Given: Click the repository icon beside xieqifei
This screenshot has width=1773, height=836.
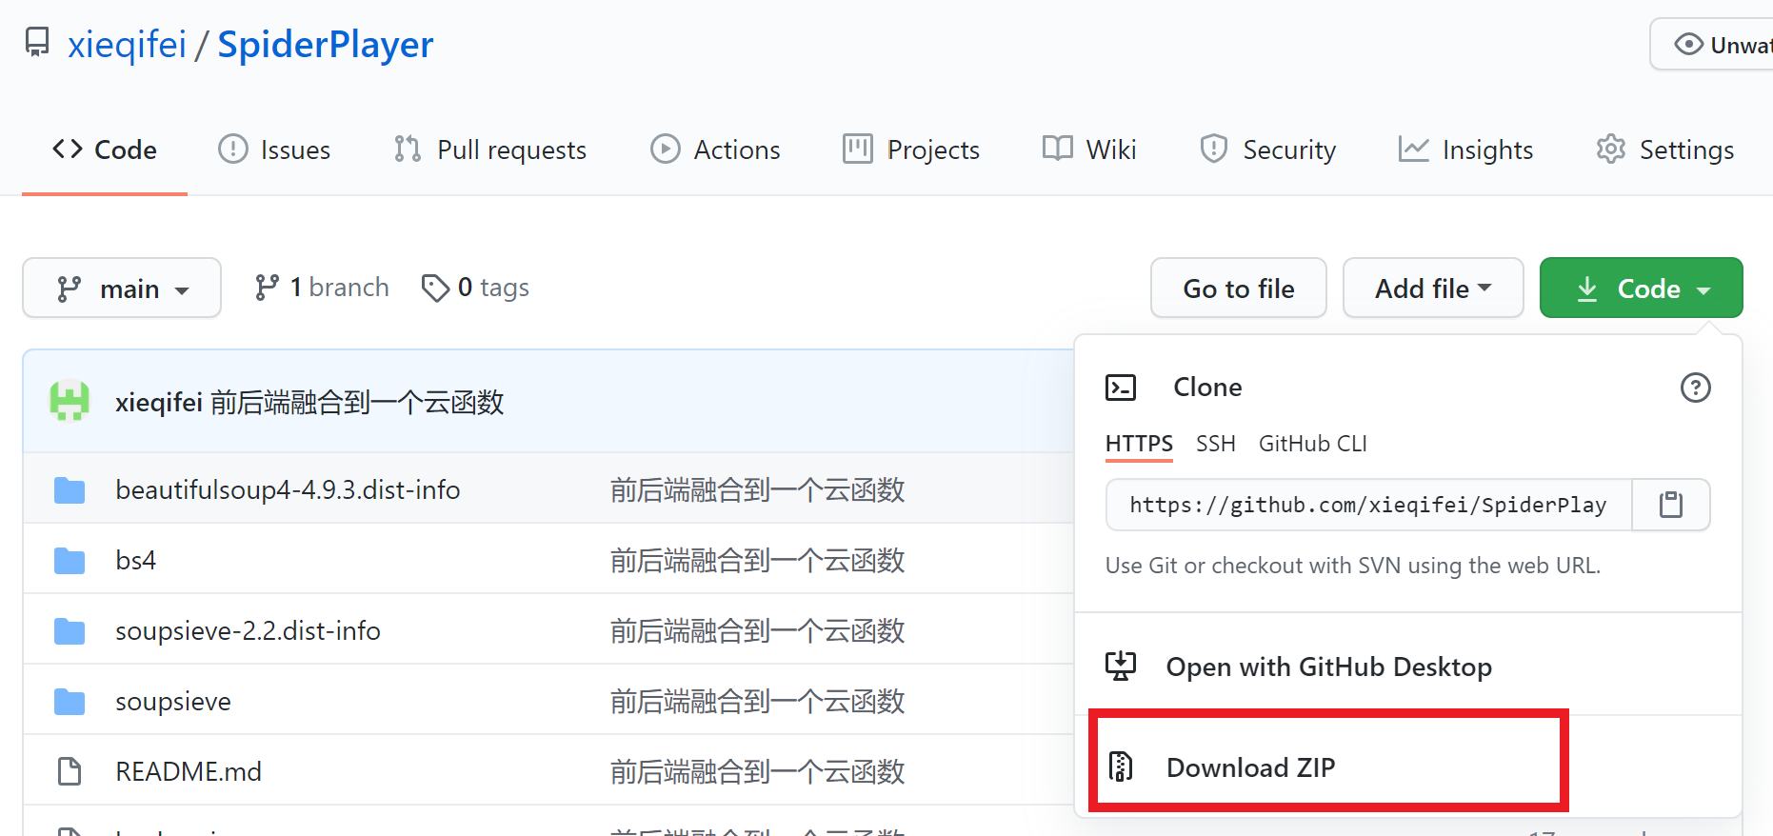Looking at the screenshot, I should point(37,43).
